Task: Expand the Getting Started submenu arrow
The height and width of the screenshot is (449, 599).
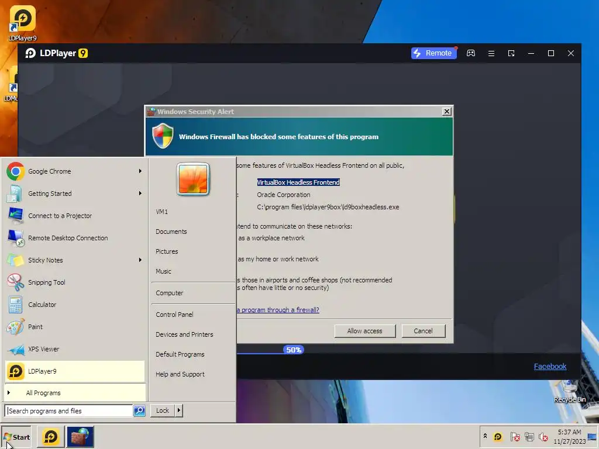Action: tap(140, 193)
